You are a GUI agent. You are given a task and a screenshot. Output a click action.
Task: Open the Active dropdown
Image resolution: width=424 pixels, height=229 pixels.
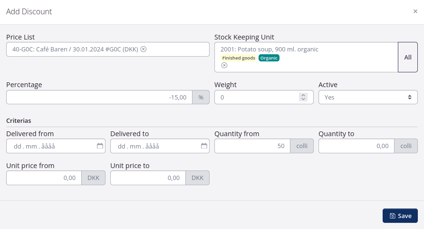[x=367, y=97]
